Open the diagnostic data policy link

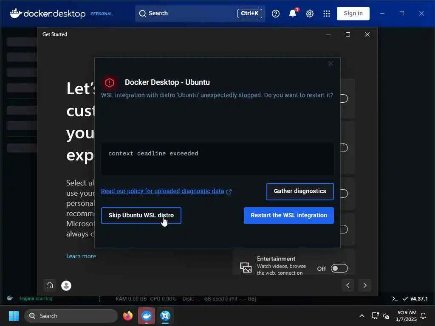(162, 191)
